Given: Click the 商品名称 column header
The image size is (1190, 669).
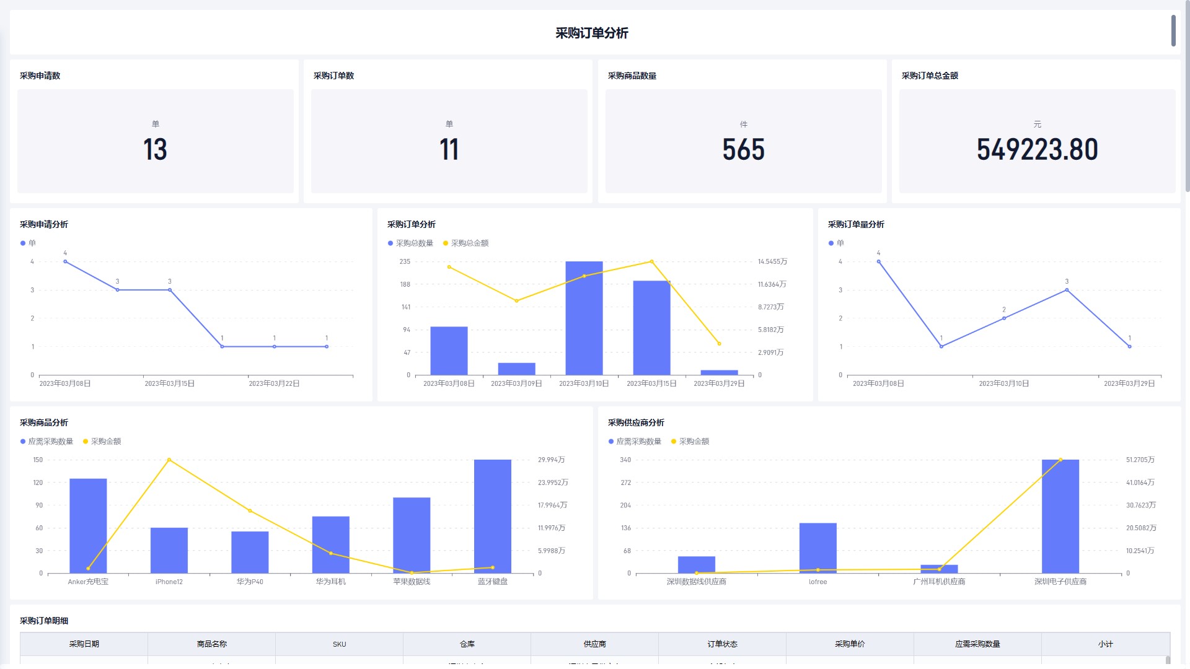Looking at the screenshot, I should [211, 644].
